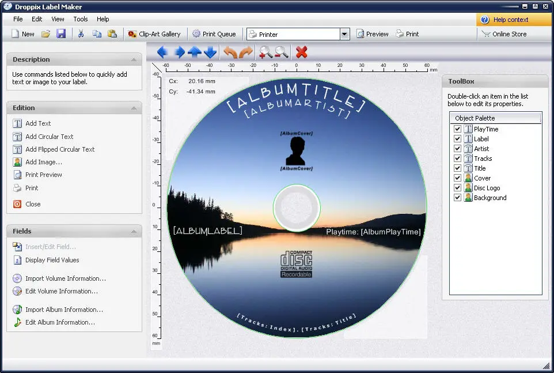Uncheck the PlayTime object checkbox

click(x=458, y=129)
